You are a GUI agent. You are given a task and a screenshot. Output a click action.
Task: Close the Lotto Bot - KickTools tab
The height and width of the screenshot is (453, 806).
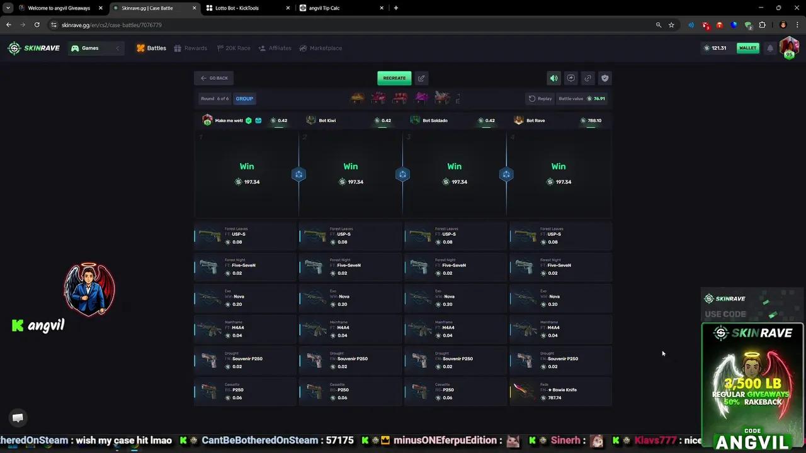point(288,8)
